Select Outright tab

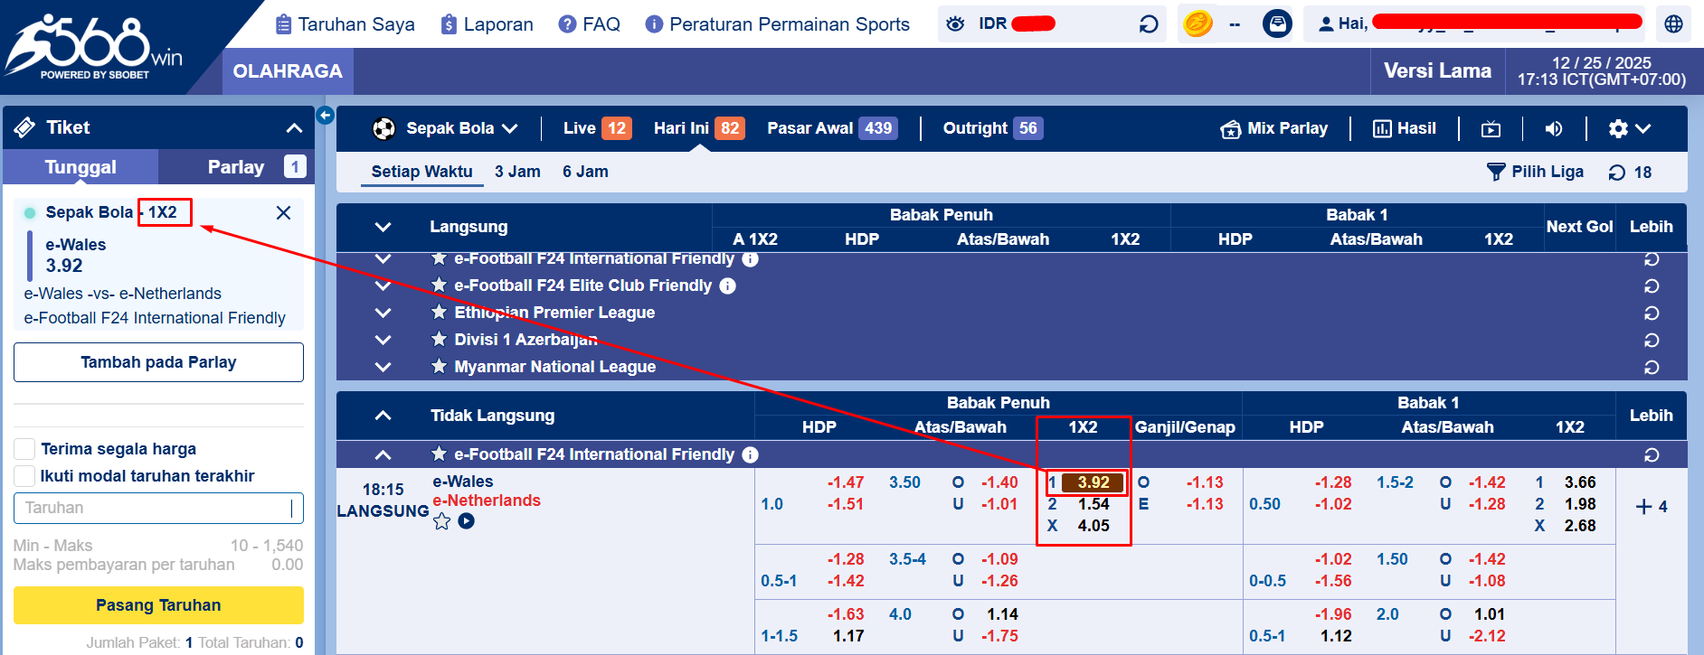[992, 128]
